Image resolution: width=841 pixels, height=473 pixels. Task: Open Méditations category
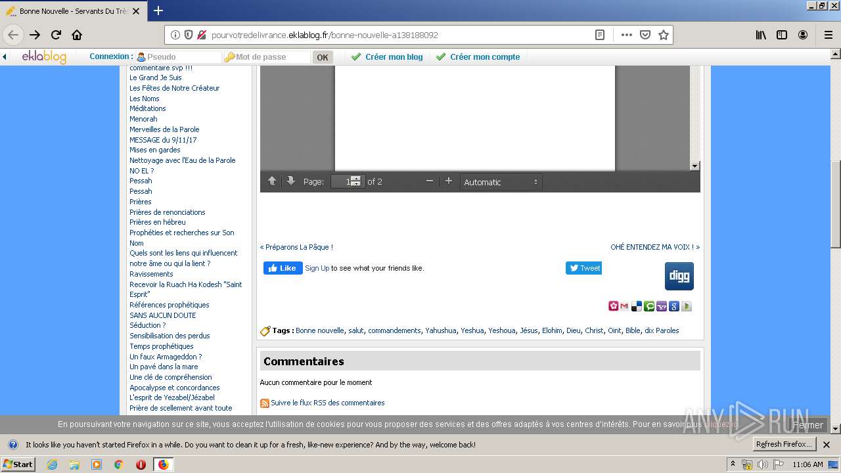point(148,108)
